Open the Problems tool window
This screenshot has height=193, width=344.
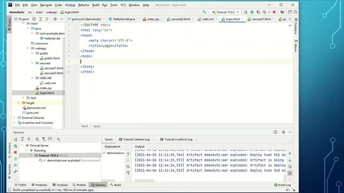pyautogui.click(x=39, y=185)
